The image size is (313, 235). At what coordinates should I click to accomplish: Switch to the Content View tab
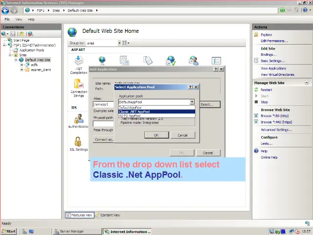pyautogui.click(x=108, y=215)
